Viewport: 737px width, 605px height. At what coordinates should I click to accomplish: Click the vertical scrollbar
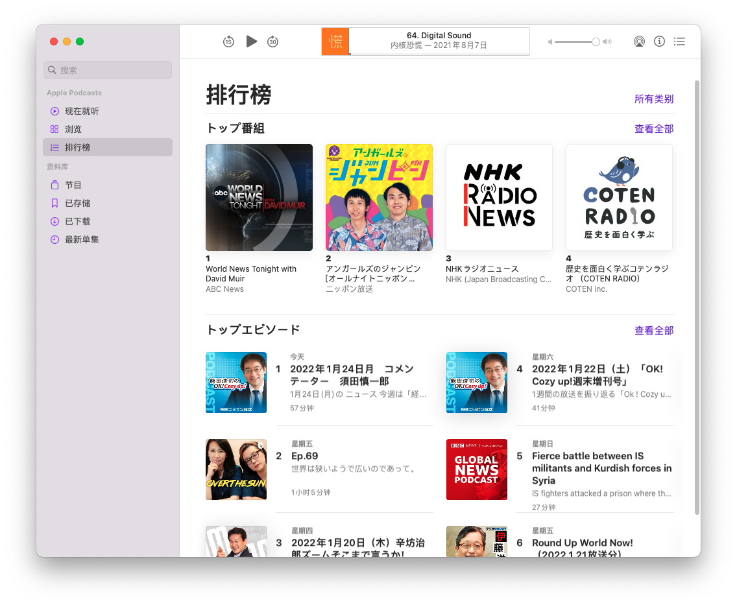click(697, 298)
